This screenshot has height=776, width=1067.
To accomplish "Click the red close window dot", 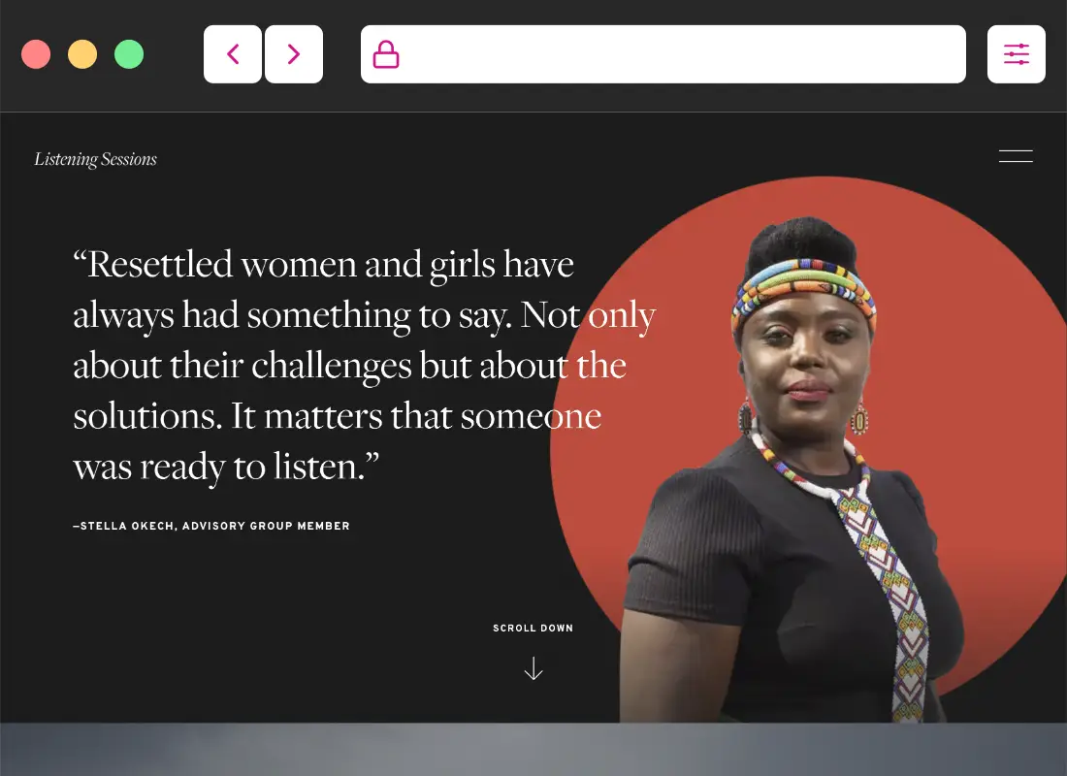I will pyautogui.click(x=36, y=54).
